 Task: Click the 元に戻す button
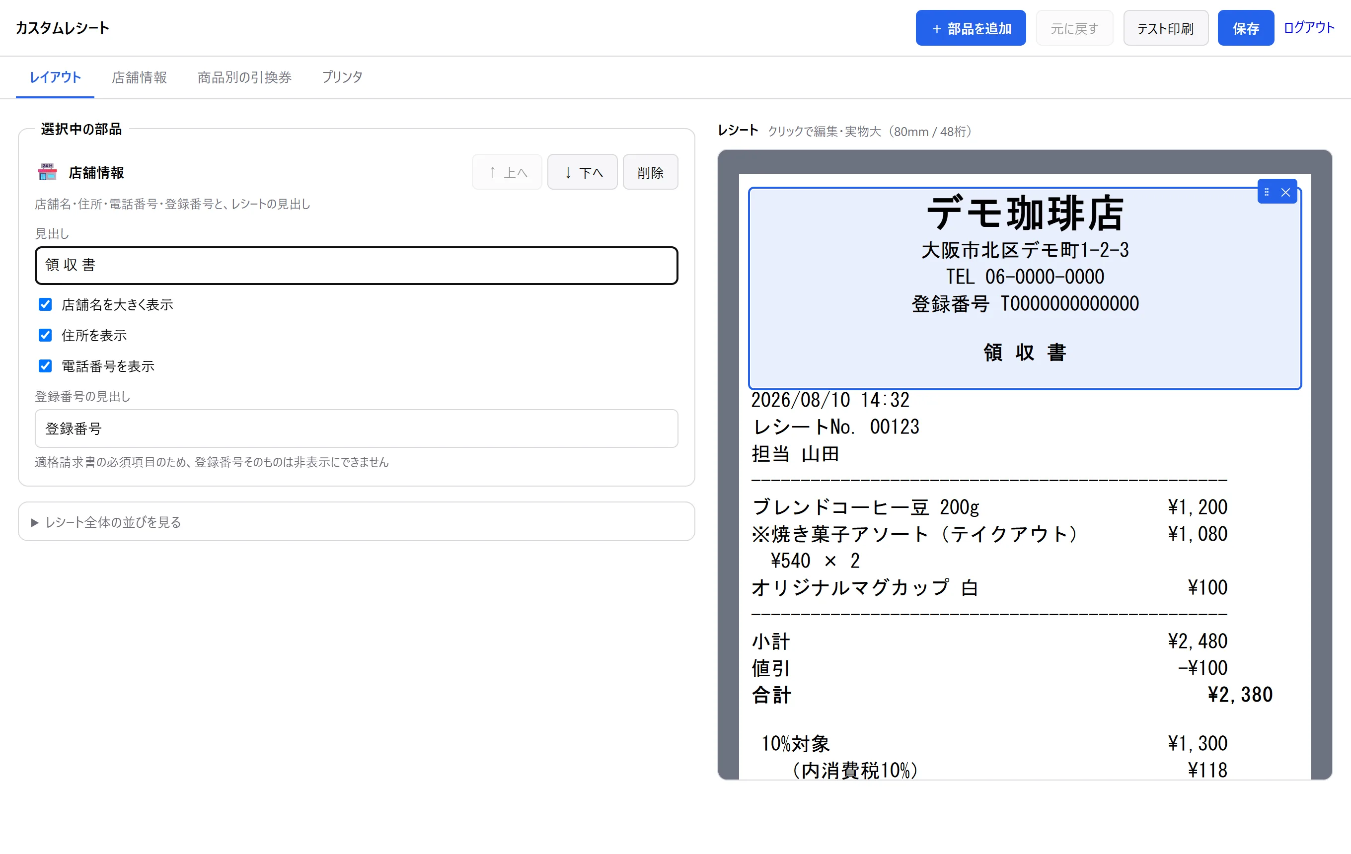(1074, 28)
